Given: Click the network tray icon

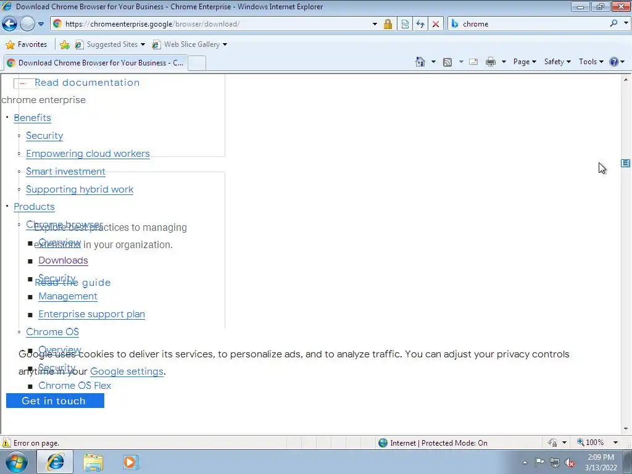Looking at the screenshot, I should pos(555,462).
